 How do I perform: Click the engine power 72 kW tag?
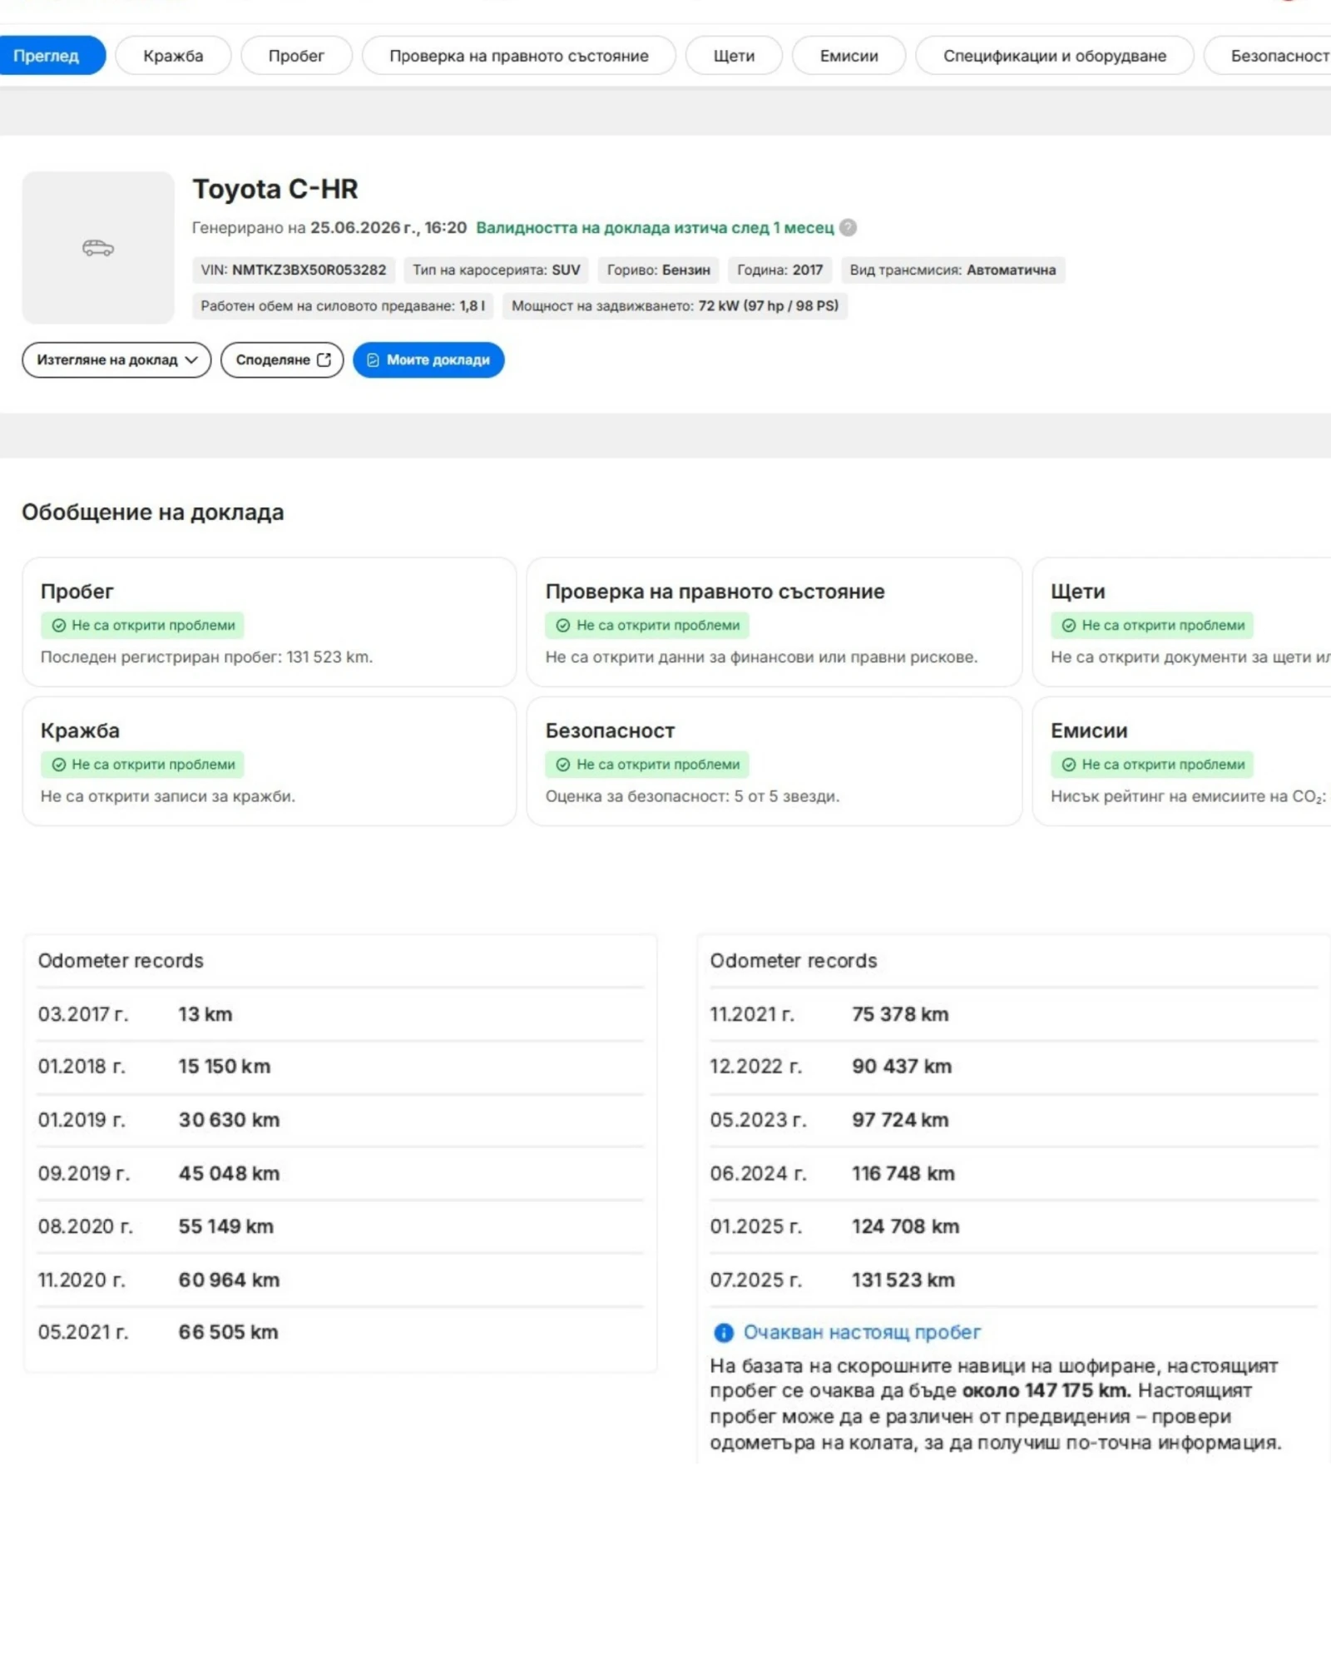675,305
